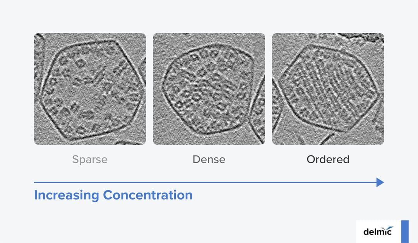Click the left starting end of the arrow line
The height and width of the screenshot is (243, 418).
click(35, 182)
